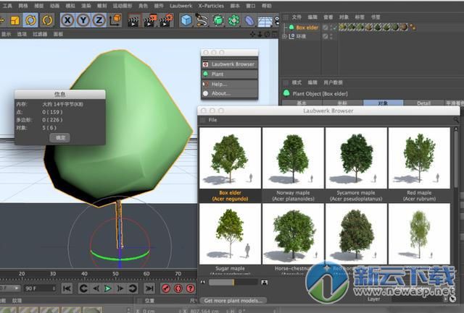464x313 pixels.
Task: Click the green Array modeling icon
Action: pos(233,20)
